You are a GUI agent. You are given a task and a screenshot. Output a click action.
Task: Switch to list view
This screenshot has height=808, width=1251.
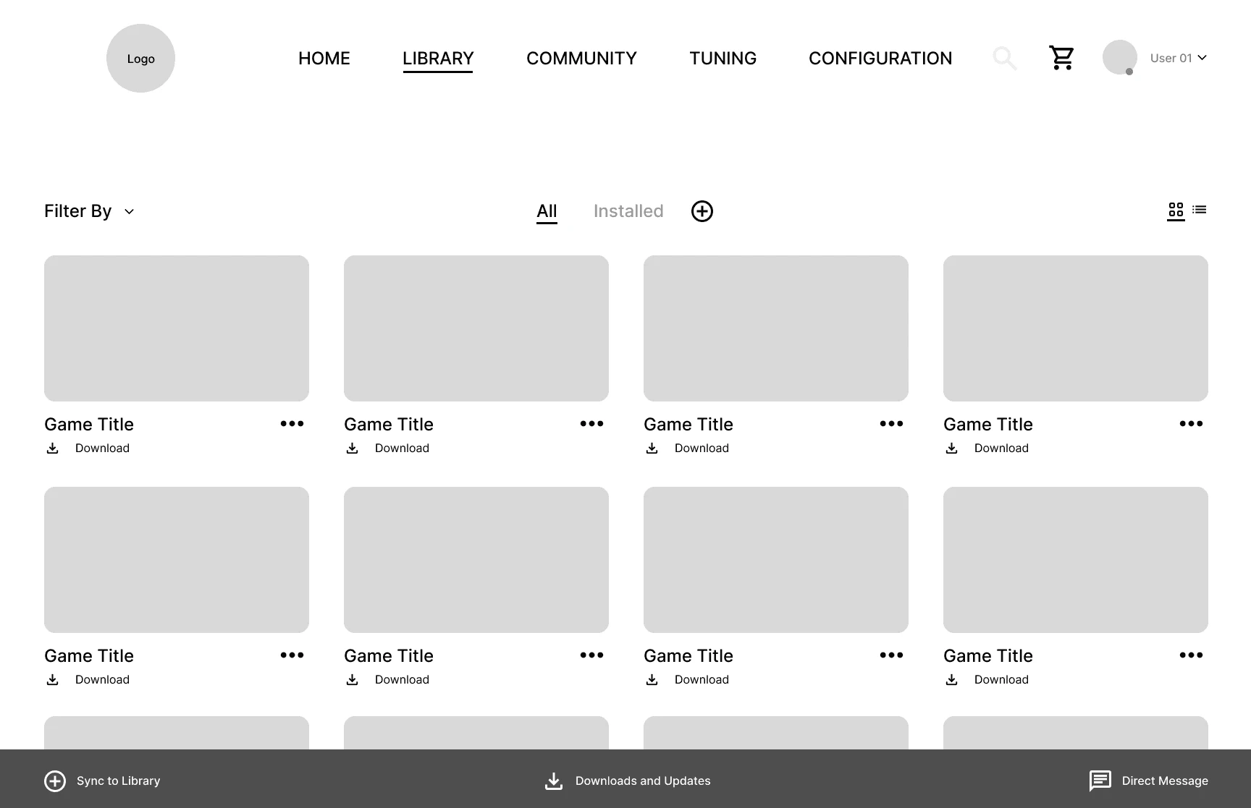1200,210
